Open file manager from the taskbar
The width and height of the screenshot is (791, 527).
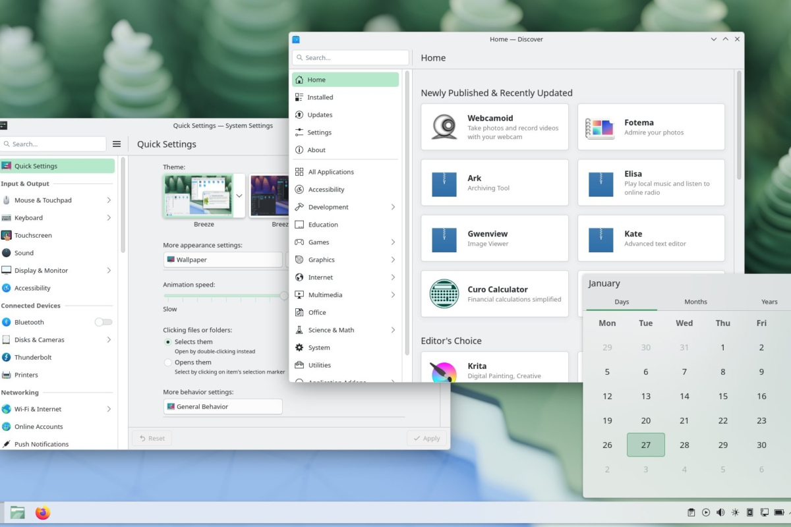tap(18, 513)
